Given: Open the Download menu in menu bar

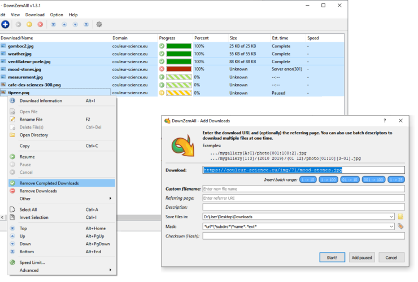Looking at the screenshot, I should pyautogui.click(x=34, y=15).
